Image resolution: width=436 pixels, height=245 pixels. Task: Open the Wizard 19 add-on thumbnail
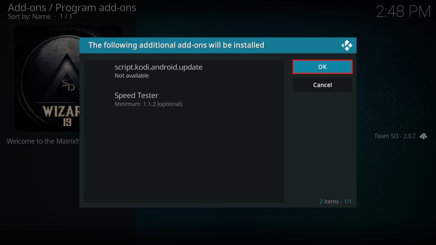coord(47,78)
